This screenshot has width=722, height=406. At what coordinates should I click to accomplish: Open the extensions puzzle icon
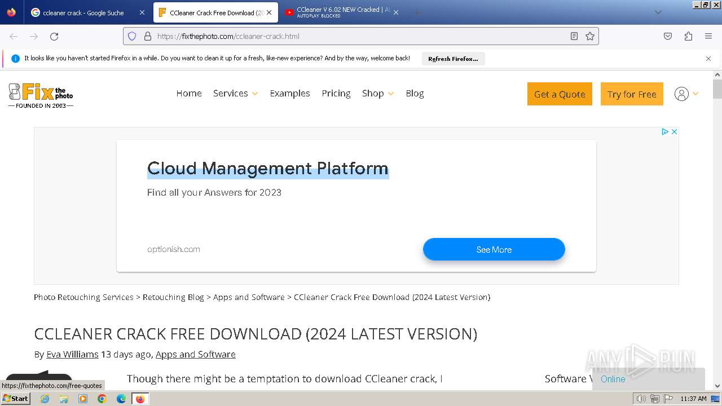tap(688, 36)
